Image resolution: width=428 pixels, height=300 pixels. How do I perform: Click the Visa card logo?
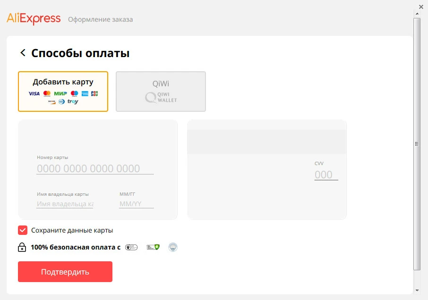tap(34, 94)
